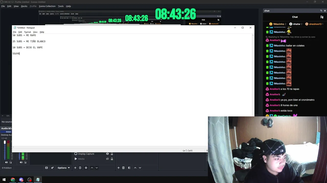The height and width of the screenshot is (183, 327).
Task: Move selected scene down in Scenes toolbar
Action: coord(140,168)
